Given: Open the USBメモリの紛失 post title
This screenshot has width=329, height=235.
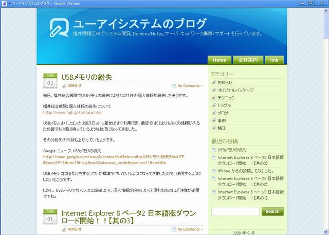Looking at the screenshot, I should pyautogui.click(x=87, y=77).
